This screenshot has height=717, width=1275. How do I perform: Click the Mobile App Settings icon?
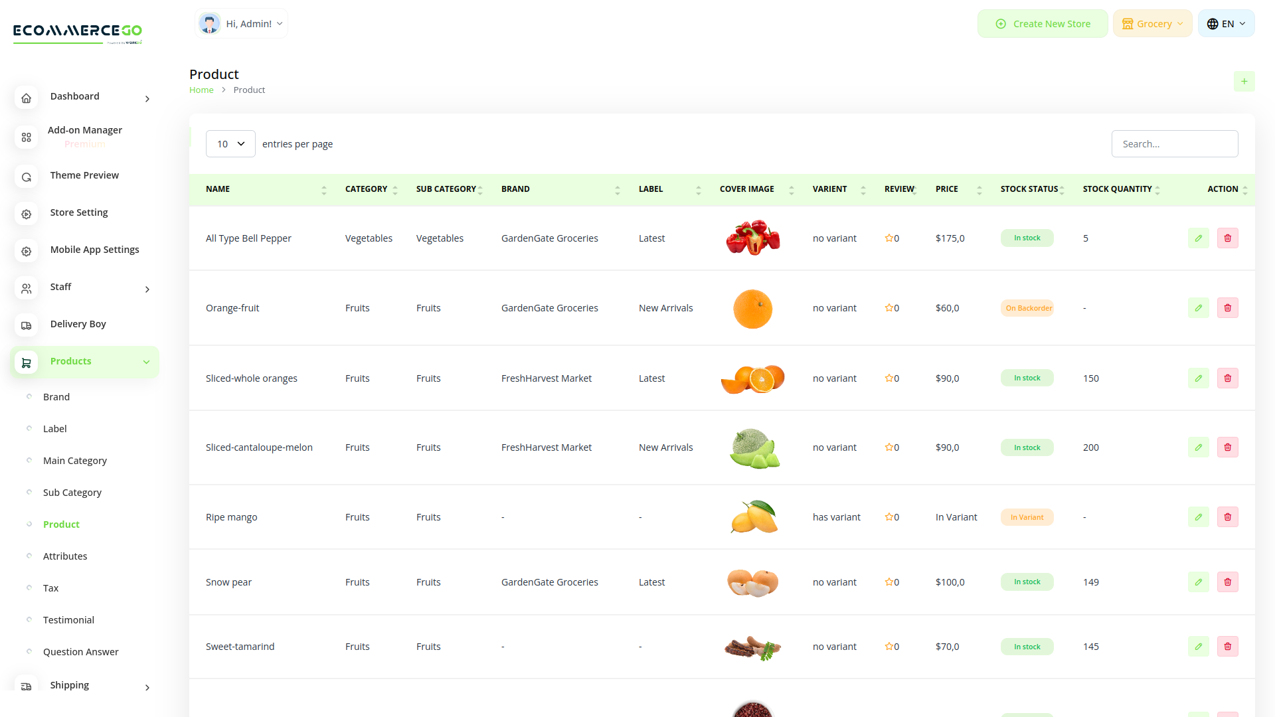(26, 251)
